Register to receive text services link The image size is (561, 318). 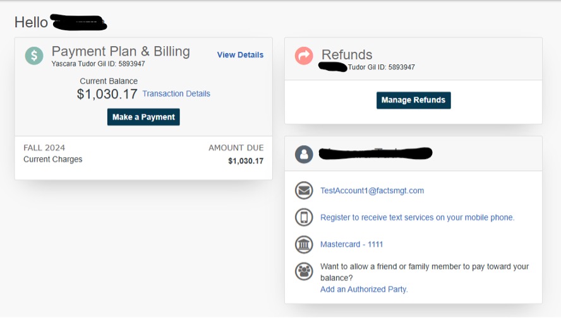pos(417,217)
